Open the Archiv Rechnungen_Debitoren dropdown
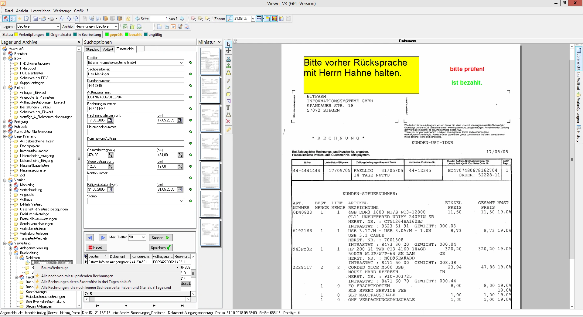Viewport: 583px width, 317px height. click(x=116, y=27)
